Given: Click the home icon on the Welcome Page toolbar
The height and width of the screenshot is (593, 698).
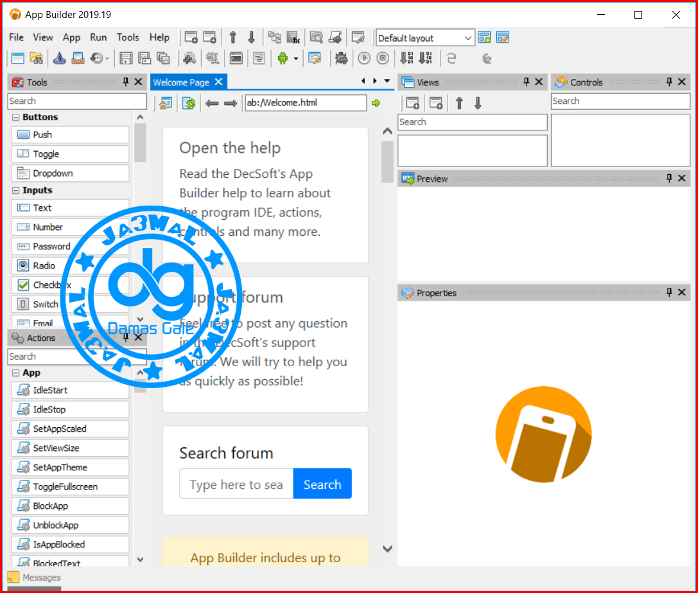Looking at the screenshot, I should pyautogui.click(x=166, y=103).
